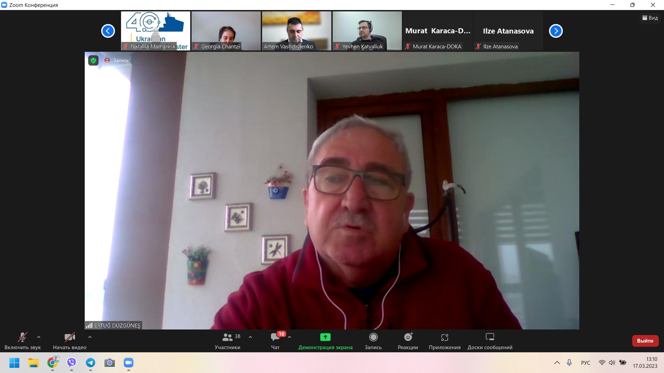This screenshot has width=664, height=373.
Task: Expand audio options arrow next to microphone
Action: pyautogui.click(x=39, y=337)
